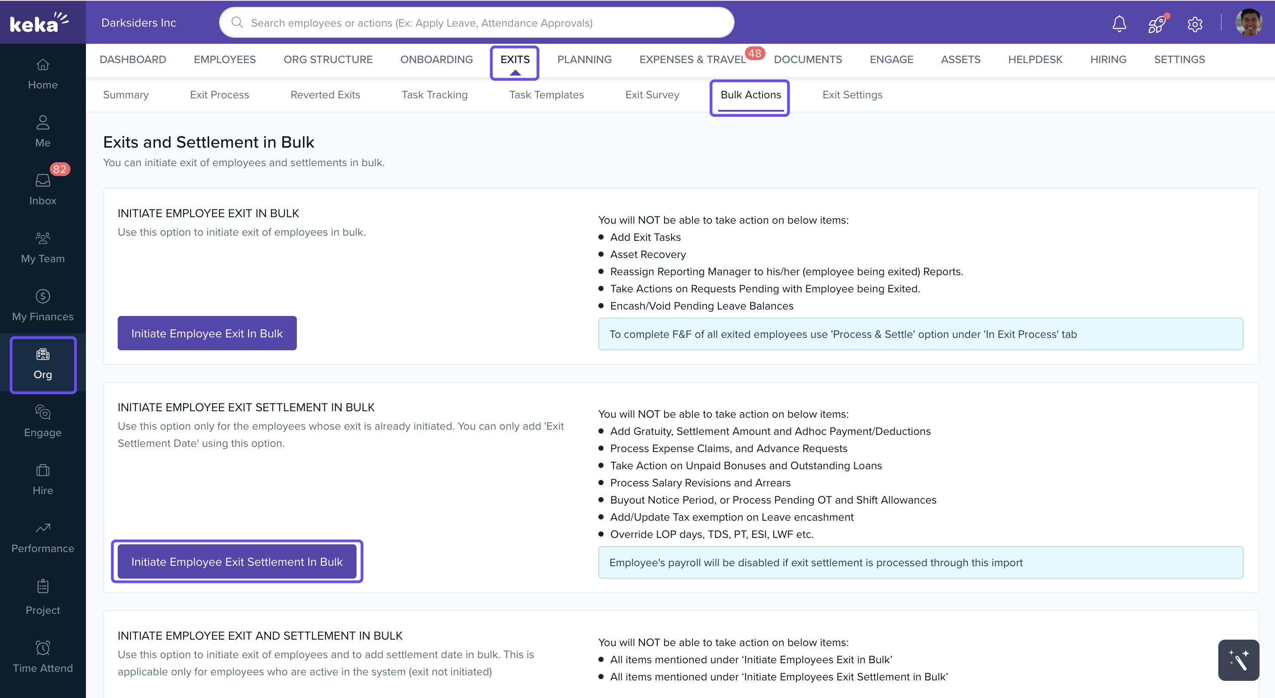
Task: Click the user profile avatar
Action: coord(1248,23)
